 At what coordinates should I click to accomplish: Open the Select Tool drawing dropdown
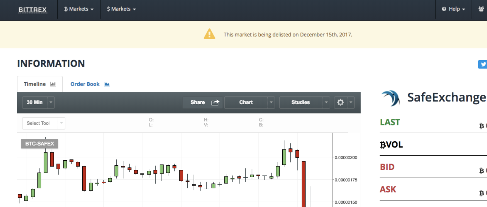(44, 123)
